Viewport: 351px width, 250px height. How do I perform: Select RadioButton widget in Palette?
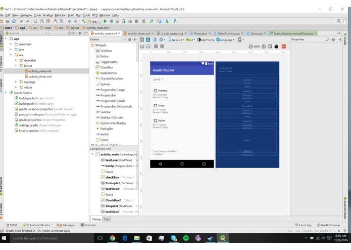[x=106, y=73]
